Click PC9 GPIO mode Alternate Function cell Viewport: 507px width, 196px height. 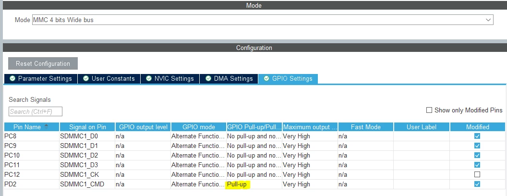pos(199,146)
